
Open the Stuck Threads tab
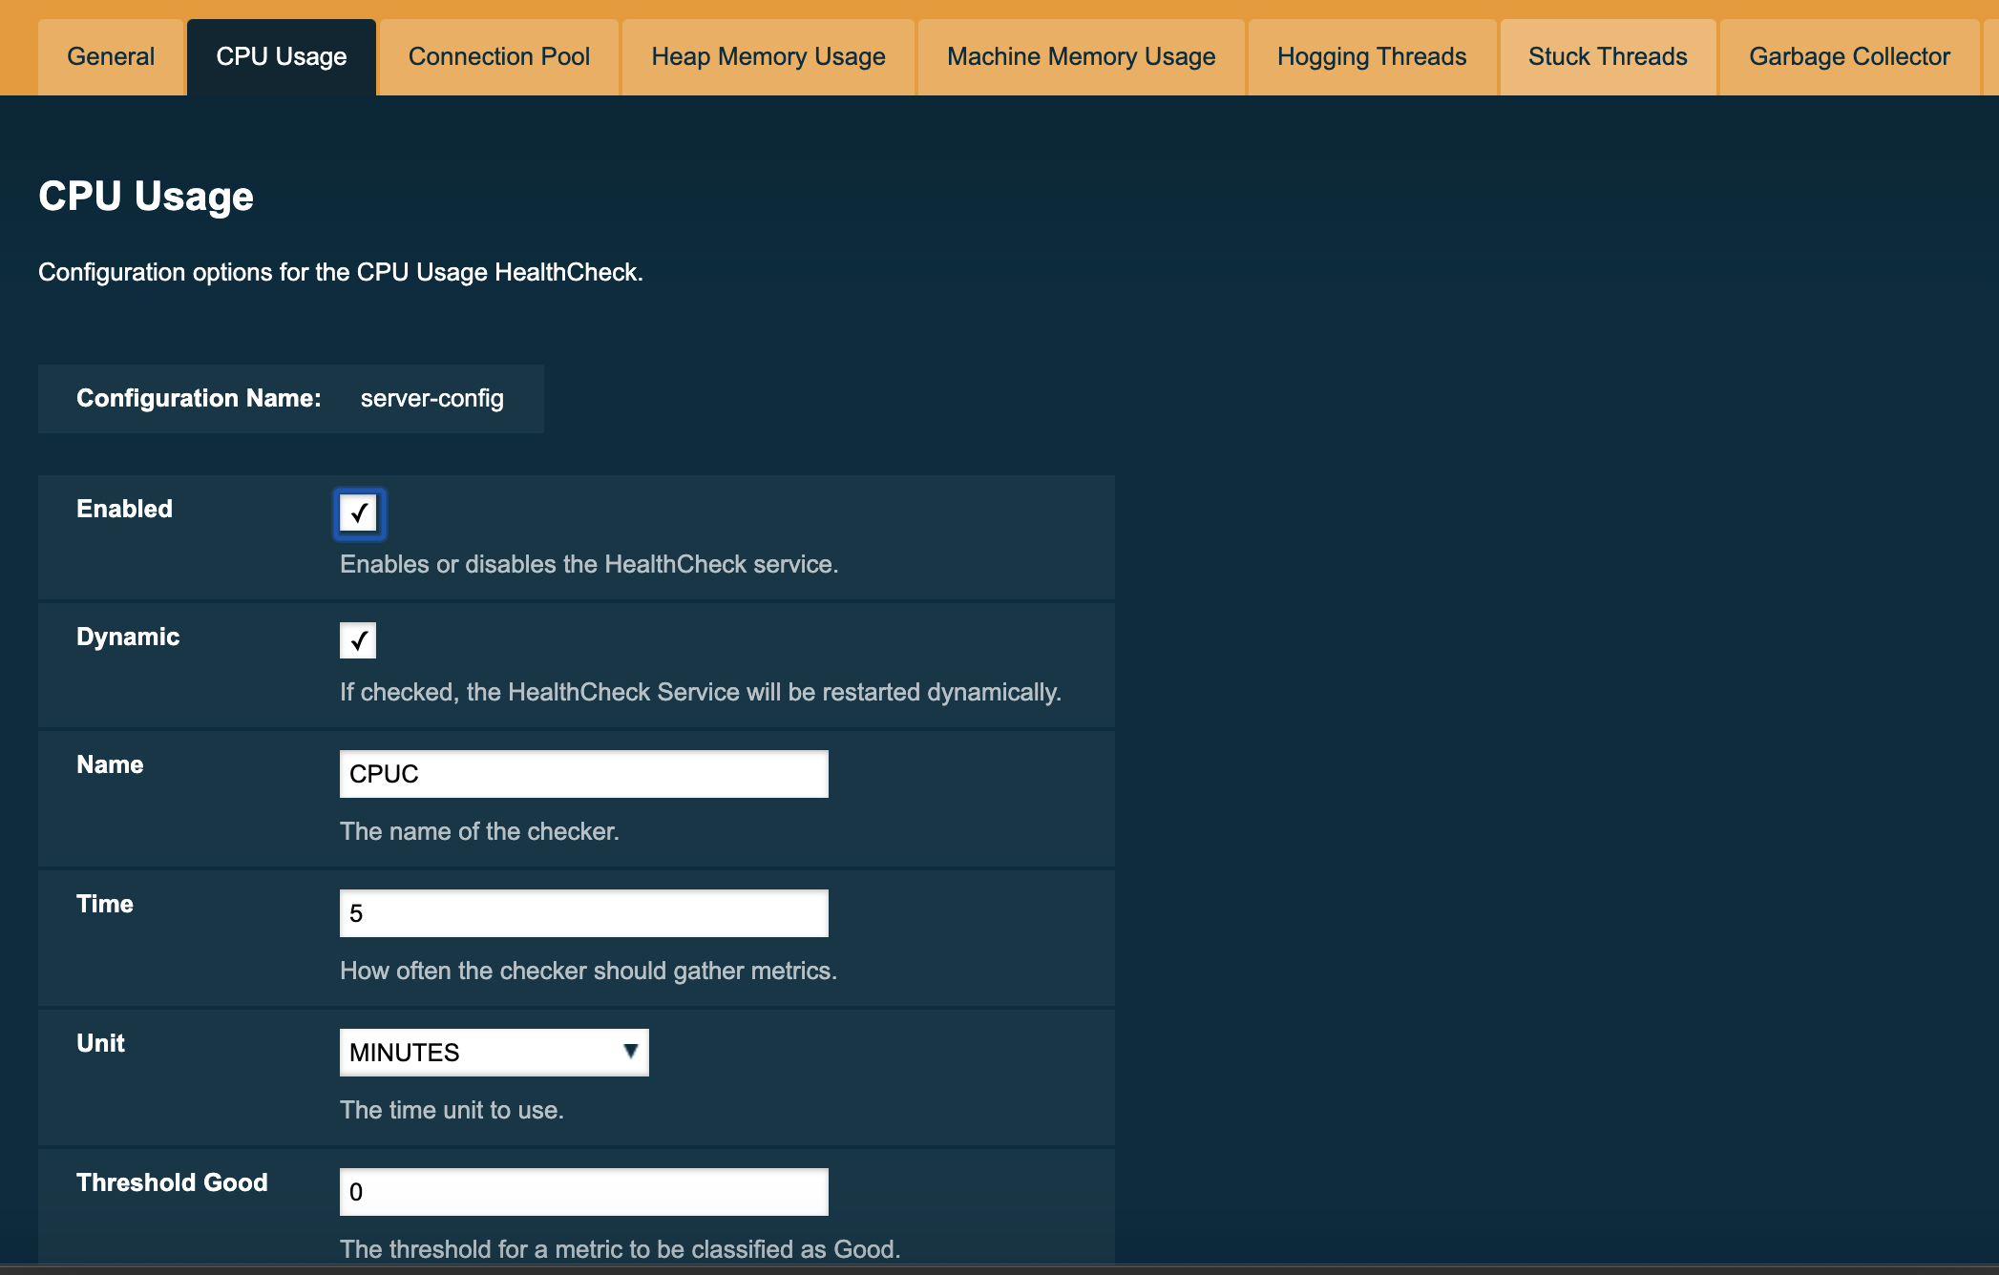tap(1607, 56)
